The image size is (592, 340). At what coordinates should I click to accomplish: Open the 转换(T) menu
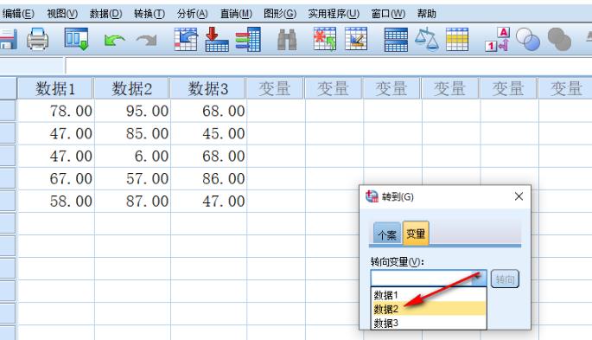pos(150,14)
